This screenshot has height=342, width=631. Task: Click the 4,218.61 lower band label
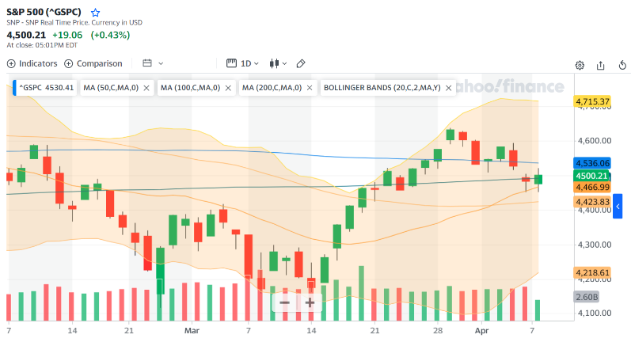click(592, 272)
